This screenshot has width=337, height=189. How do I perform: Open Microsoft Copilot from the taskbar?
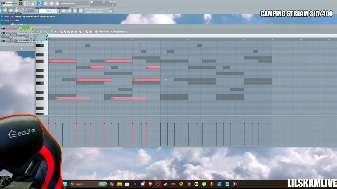(112, 184)
